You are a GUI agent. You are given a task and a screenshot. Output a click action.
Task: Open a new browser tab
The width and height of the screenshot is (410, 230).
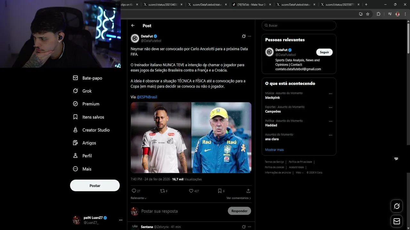point(366,4)
